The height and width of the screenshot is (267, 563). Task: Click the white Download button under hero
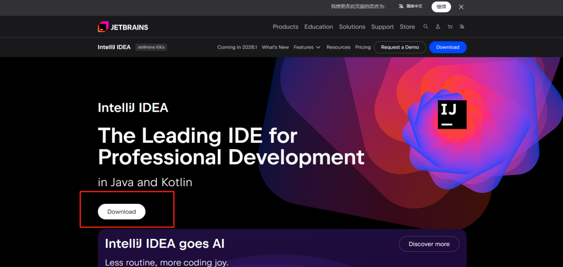(121, 212)
